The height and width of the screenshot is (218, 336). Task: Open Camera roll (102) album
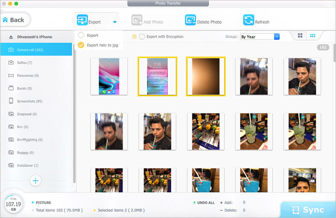pyautogui.click(x=36, y=49)
